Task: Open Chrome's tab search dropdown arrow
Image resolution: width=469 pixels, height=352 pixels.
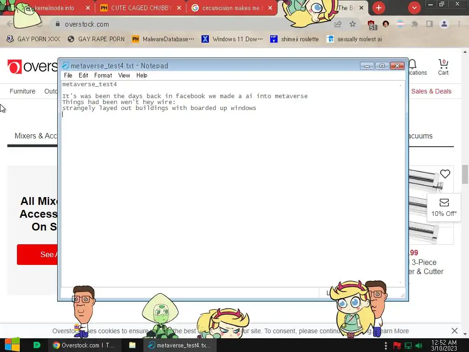Action: coord(414,8)
